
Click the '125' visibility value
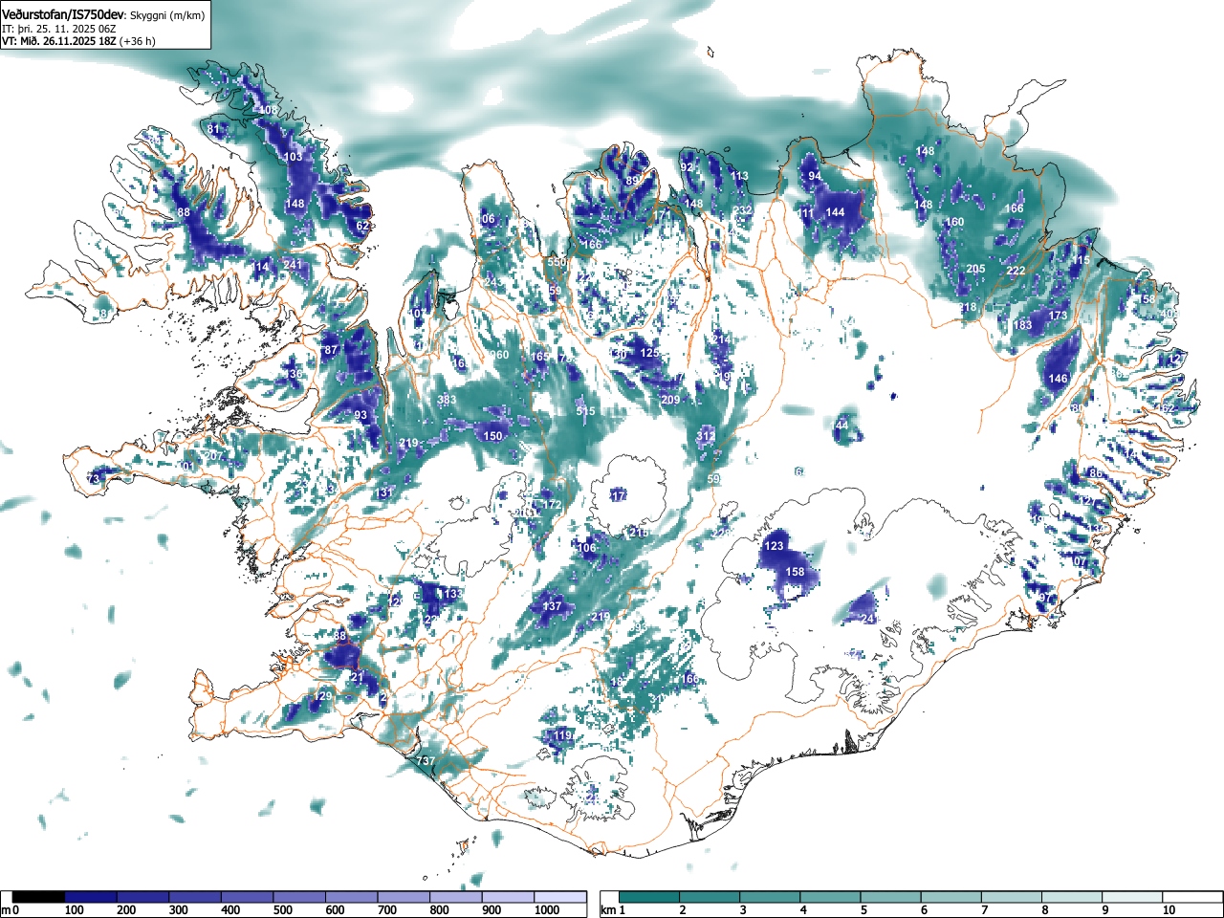pos(649,353)
